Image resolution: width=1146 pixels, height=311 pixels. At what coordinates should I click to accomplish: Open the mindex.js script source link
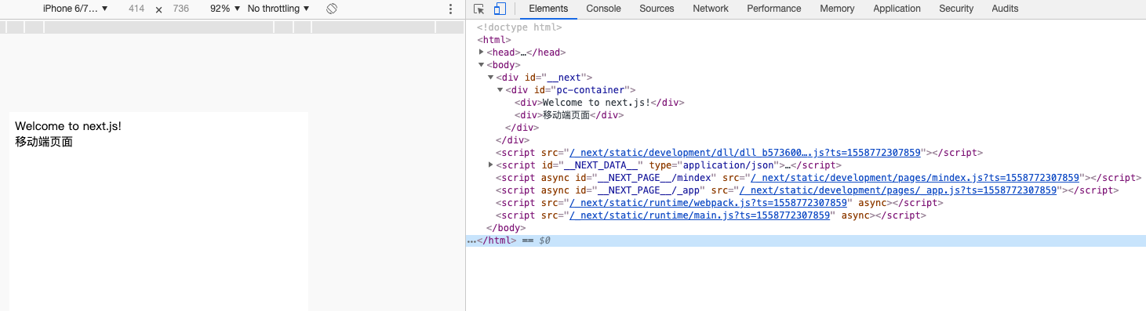coord(916,178)
